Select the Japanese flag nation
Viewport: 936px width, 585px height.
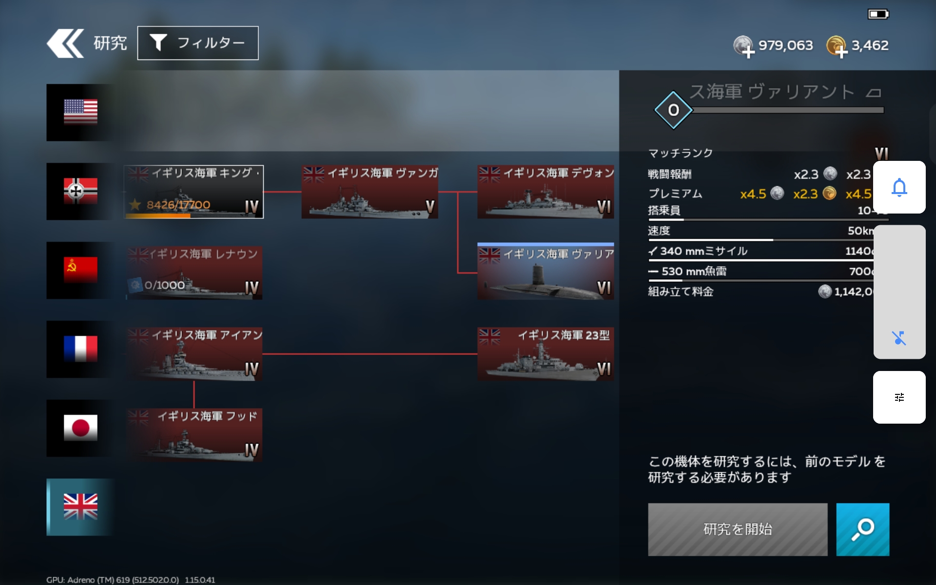click(80, 428)
